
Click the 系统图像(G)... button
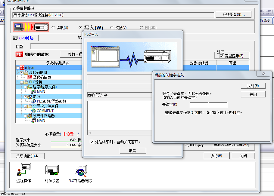pos(234,14)
